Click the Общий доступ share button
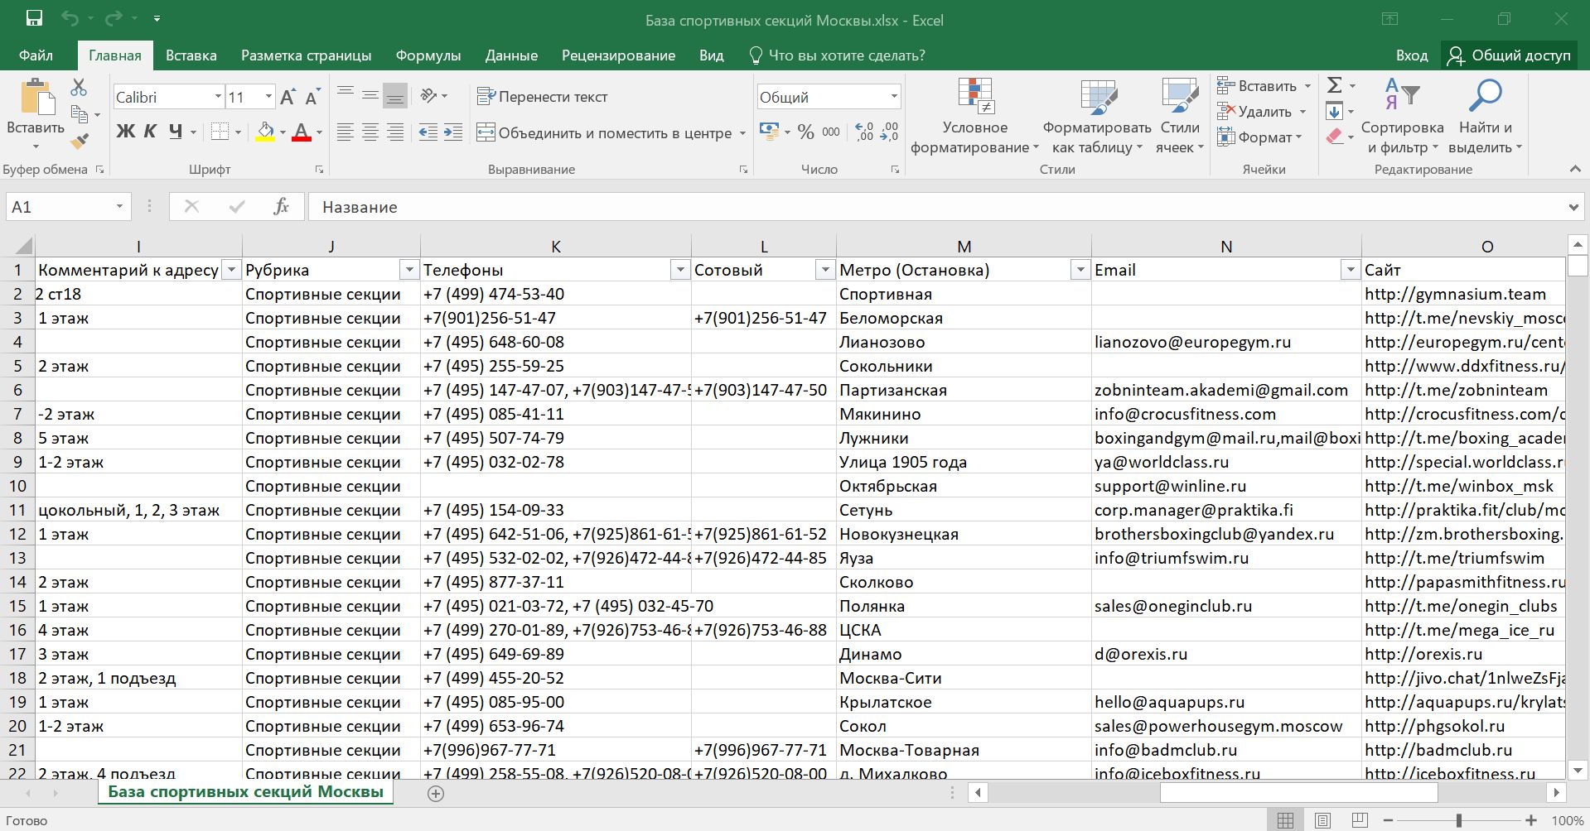This screenshot has height=831, width=1590. 1509,55
